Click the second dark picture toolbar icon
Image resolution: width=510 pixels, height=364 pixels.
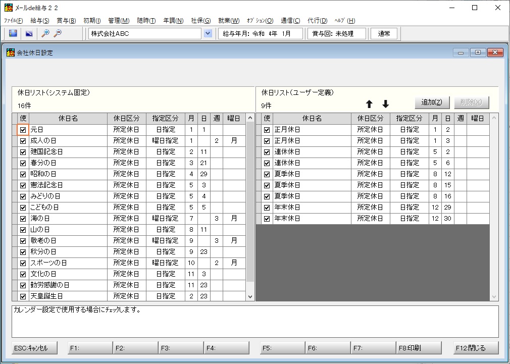click(29, 33)
